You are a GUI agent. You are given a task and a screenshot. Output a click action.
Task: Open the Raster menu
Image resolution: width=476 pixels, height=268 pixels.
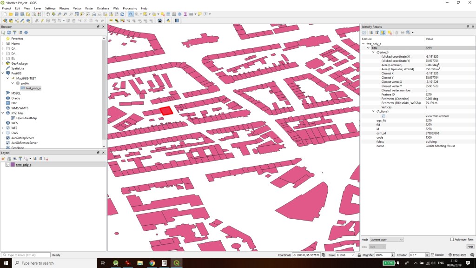point(89,8)
